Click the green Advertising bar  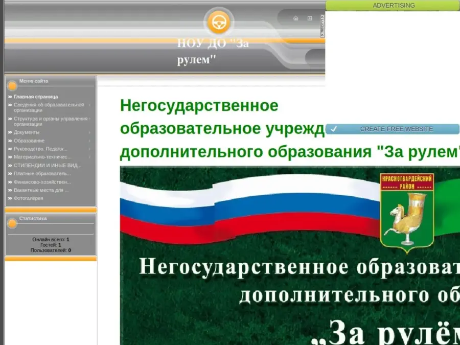393,6
